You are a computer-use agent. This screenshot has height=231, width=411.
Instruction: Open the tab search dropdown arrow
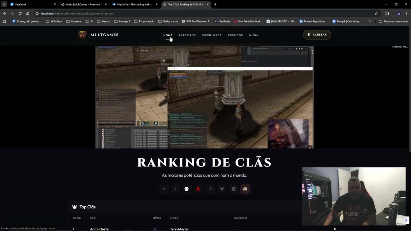pos(4,4)
